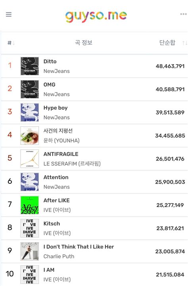Screen dimensions: 188x286
Task: Click the 곡 정보 column header
Action: [x=84, y=43]
